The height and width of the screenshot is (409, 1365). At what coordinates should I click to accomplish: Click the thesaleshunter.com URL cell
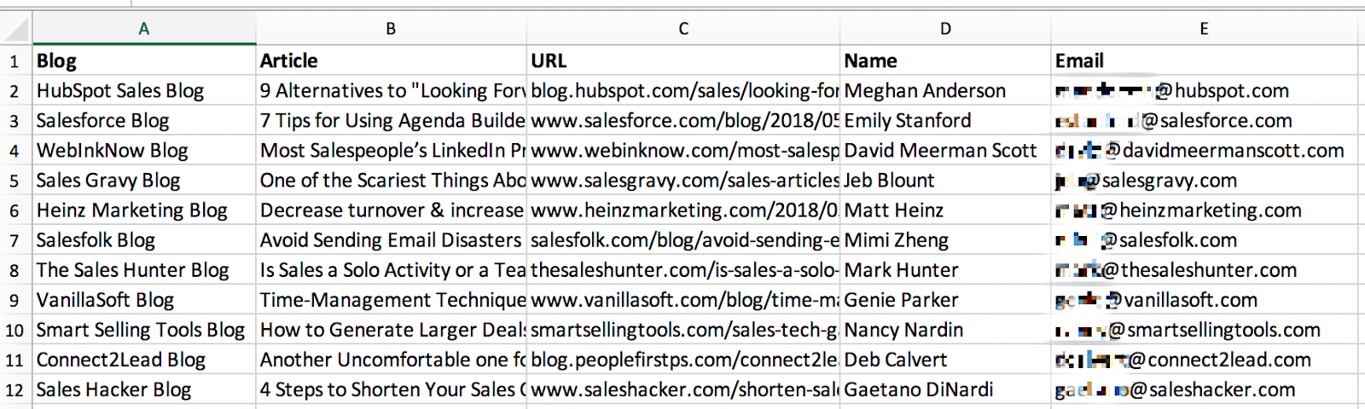pos(683,270)
